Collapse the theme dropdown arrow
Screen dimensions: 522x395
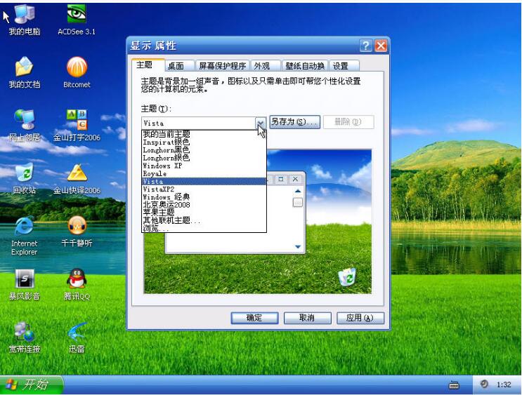261,123
